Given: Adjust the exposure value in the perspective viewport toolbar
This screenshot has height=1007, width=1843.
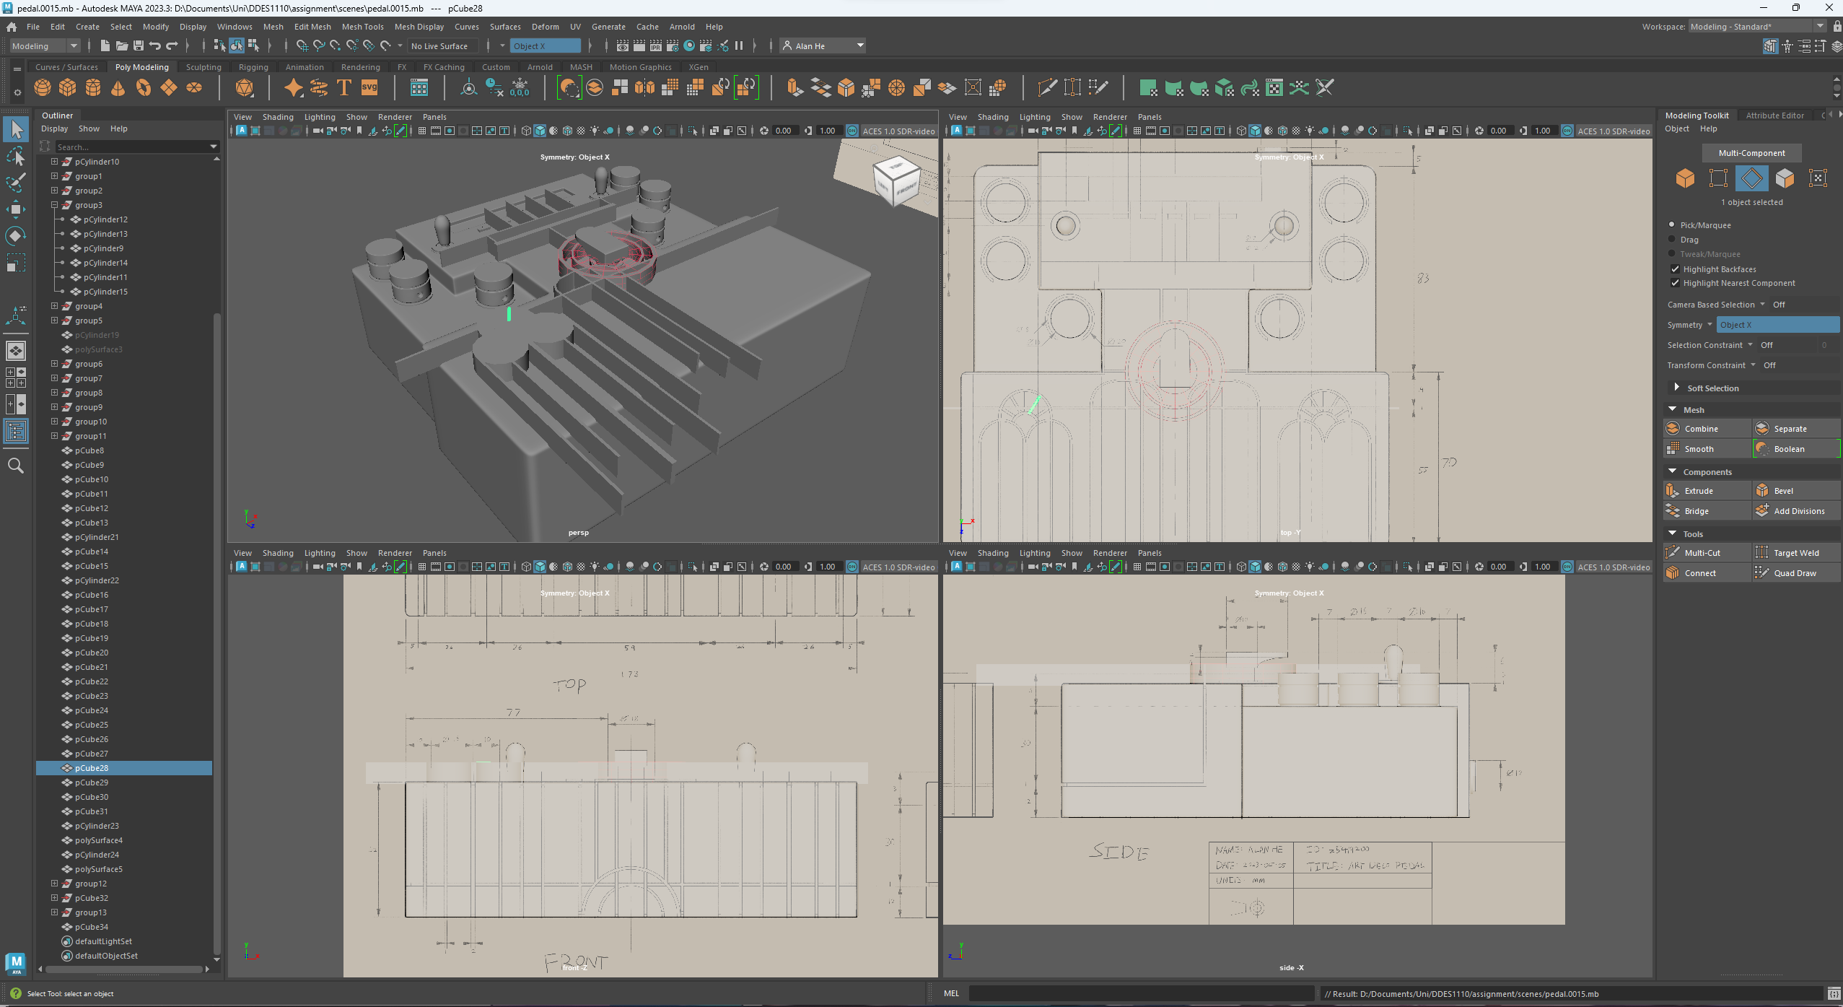Looking at the screenshot, I should click(783, 131).
